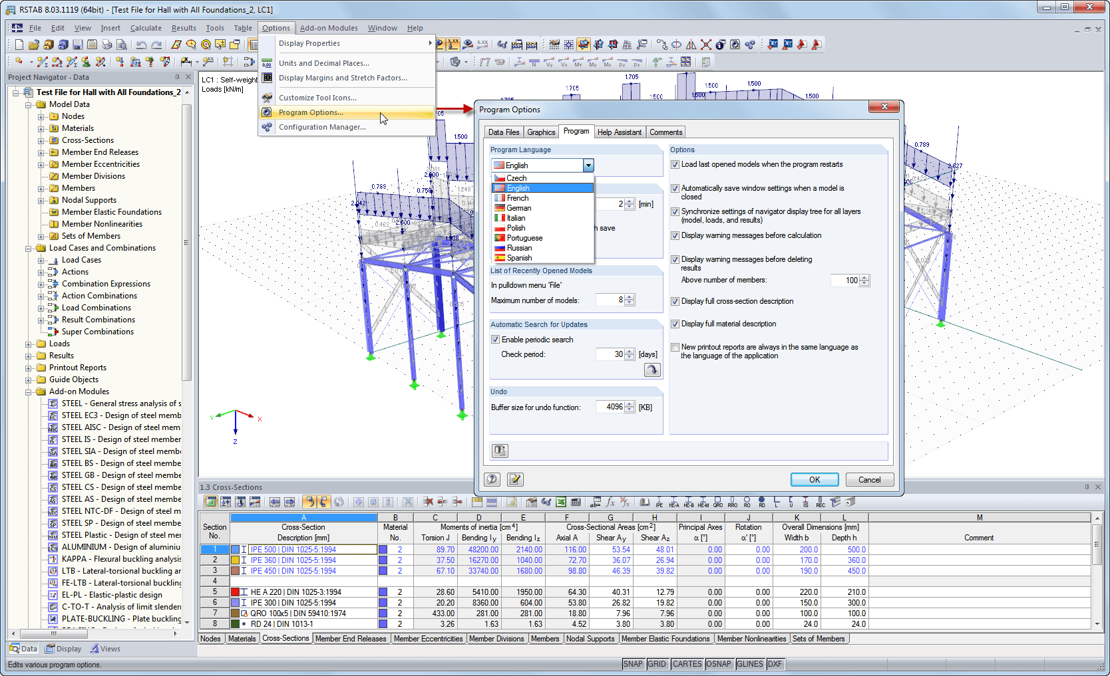Viewport: 1110px width, 676px height.
Task: Cancel the Program Options dialog
Action: pos(870,479)
